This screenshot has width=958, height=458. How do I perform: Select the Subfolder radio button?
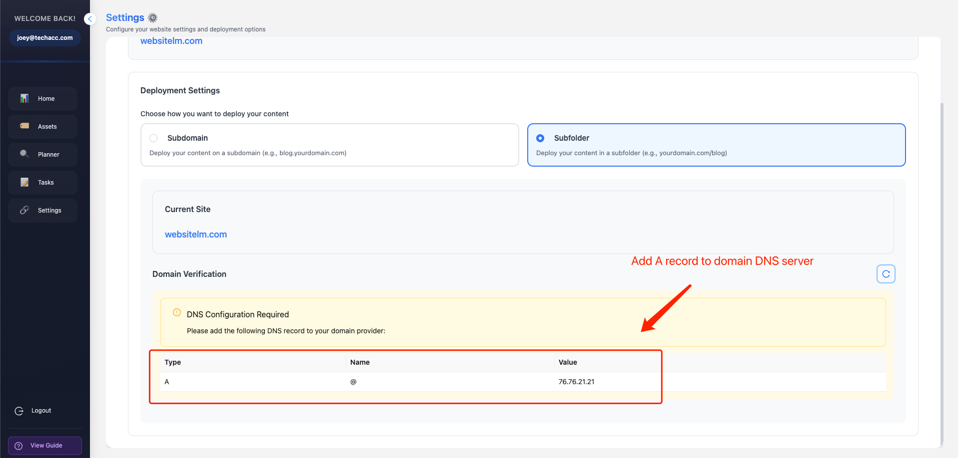(540, 138)
